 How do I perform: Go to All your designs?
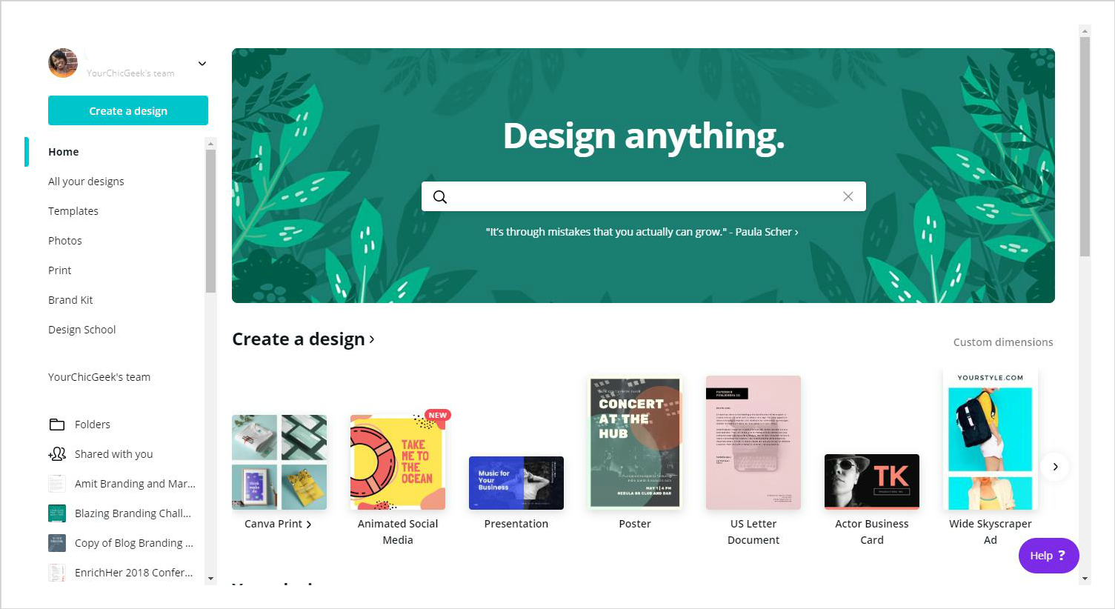point(86,182)
